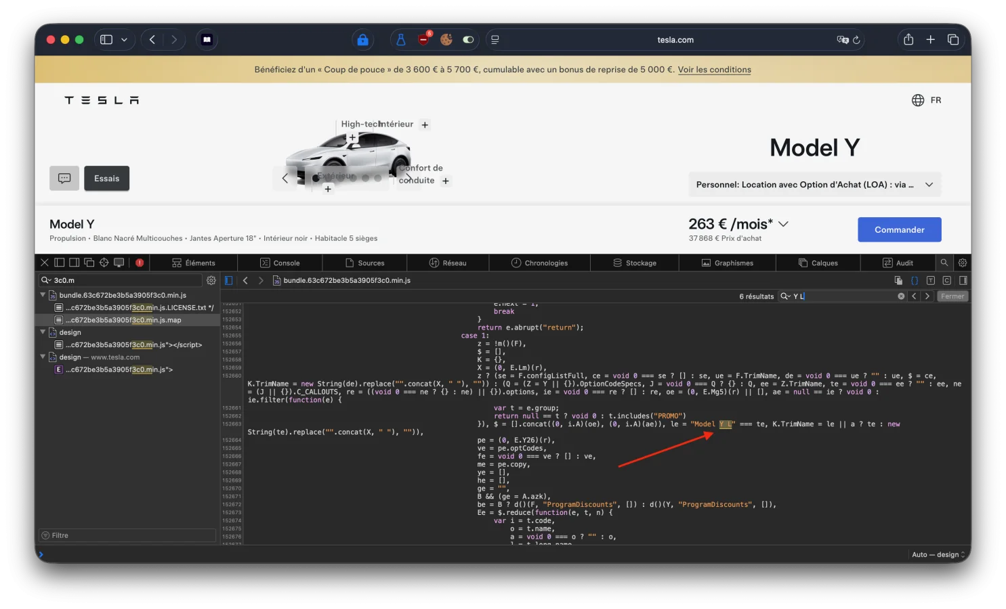This screenshot has height=609, width=1006.
Task: Show the previous car image
Action: (285, 179)
